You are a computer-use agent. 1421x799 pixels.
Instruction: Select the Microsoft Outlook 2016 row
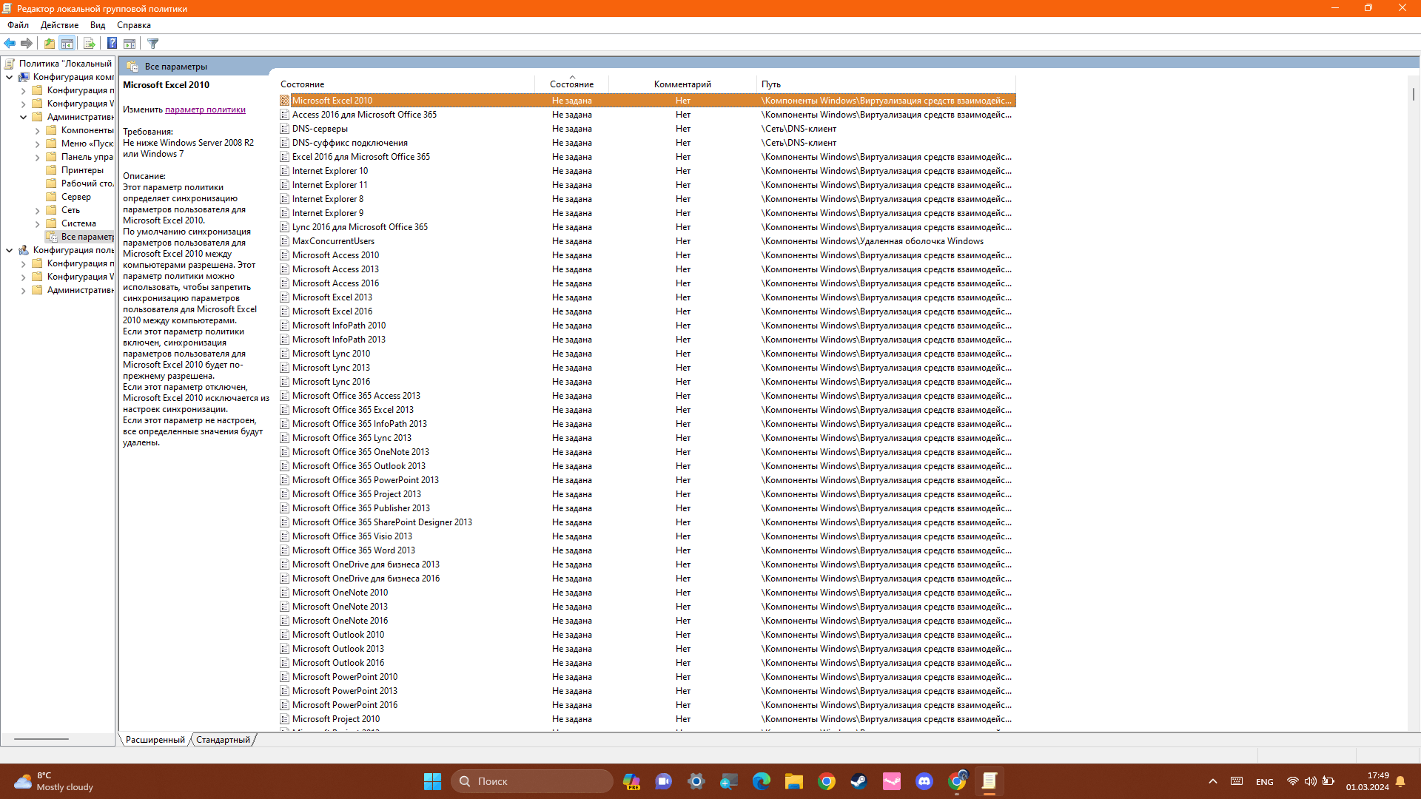pos(647,663)
